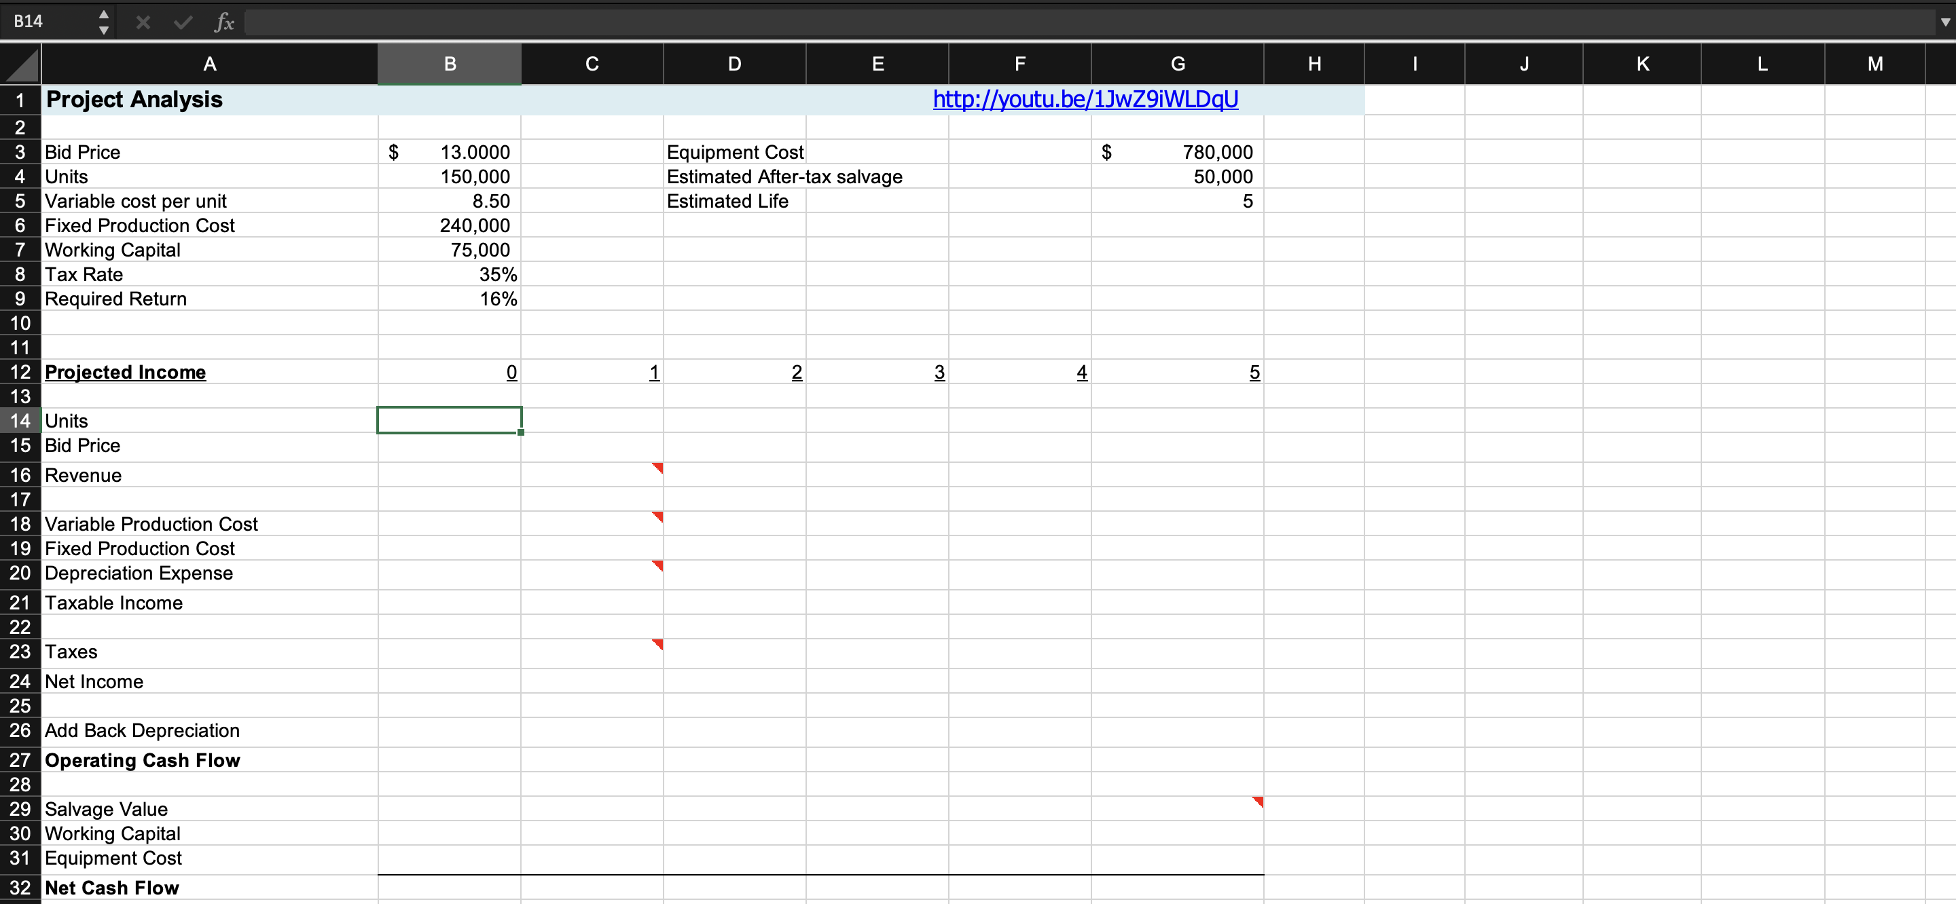Click comment indicator on Taxes row
The width and height of the screenshot is (1956, 904).
pos(658,643)
